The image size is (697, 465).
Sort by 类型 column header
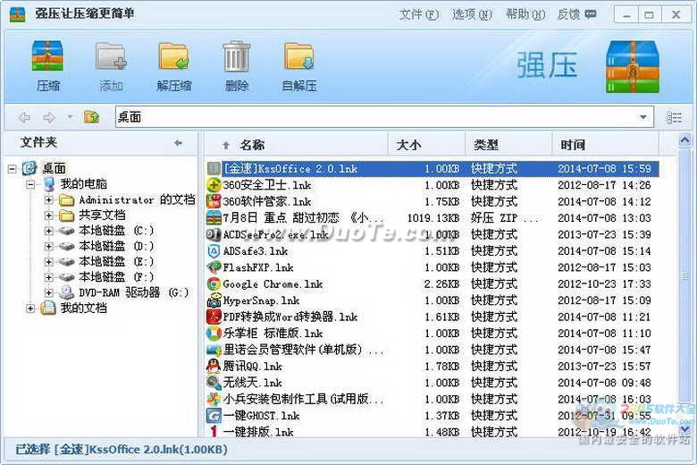[x=486, y=145]
